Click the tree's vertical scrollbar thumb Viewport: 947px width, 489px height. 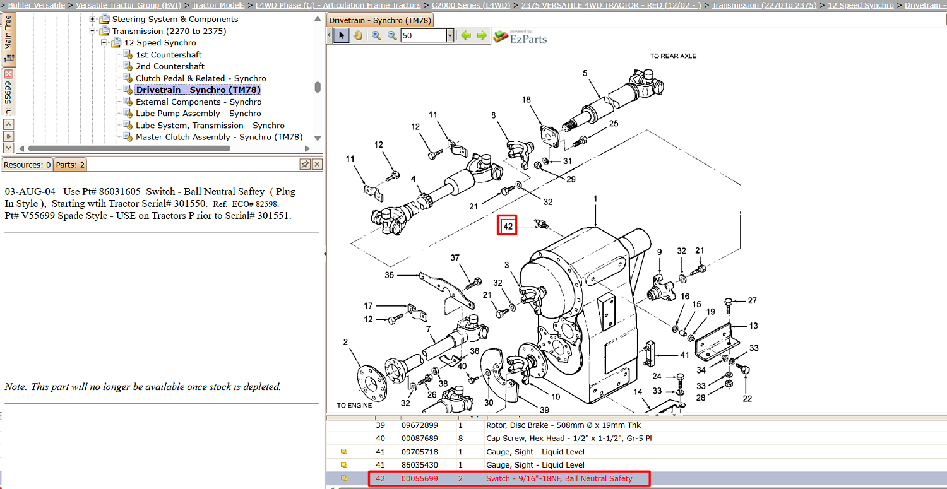coord(318,88)
